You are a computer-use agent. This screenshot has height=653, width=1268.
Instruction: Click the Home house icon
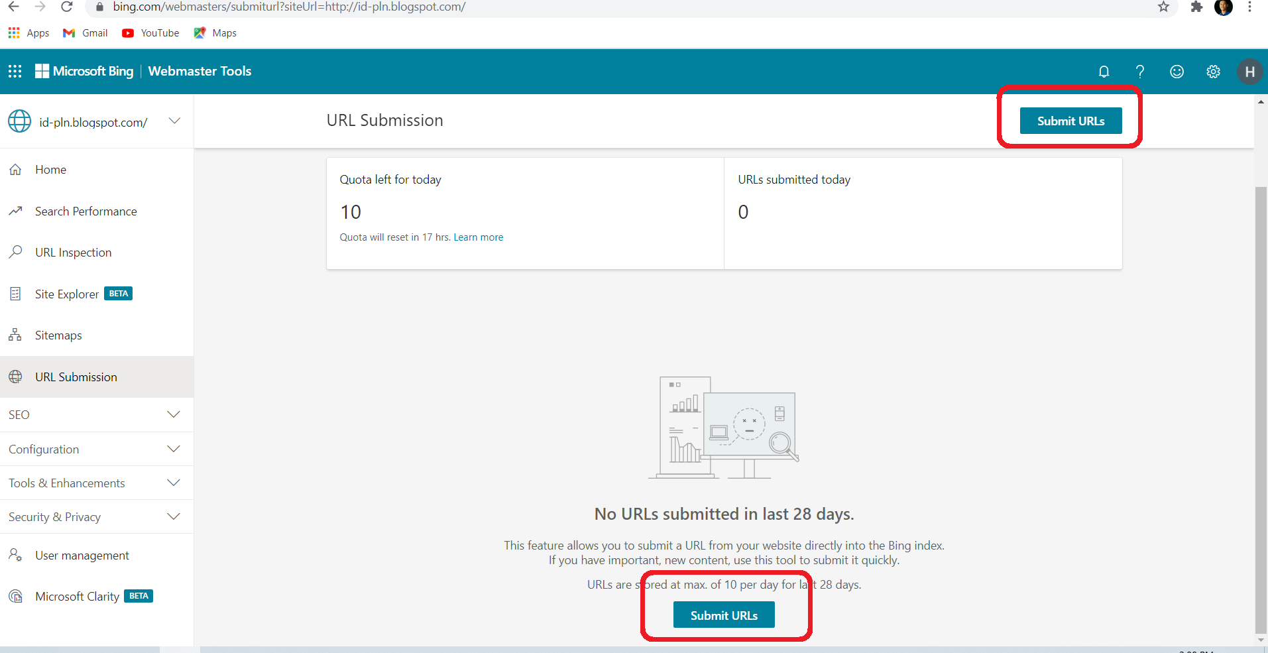click(15, 170)
